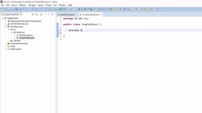Click the SimpleObject class name in editor
Image resolution: width=202 pixels, height=113 pixels.
[x=90, y=24]
